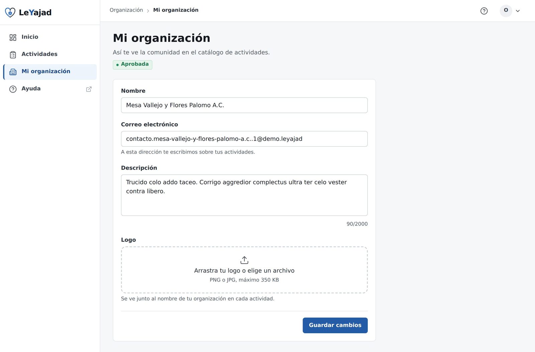Click the text 'PNG o JPG, máximo 350 KB'
The width and height of the screenshot is (535, 352).
click(x=244, y=280)
